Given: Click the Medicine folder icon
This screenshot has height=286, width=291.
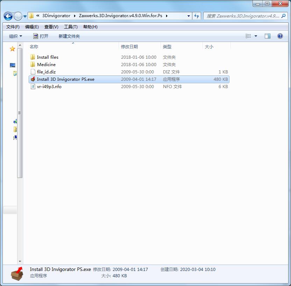Looking at the screenshot, I should point(33,64).
